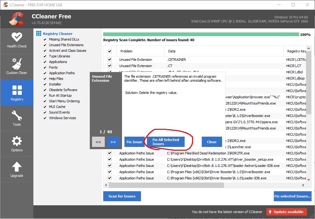Toggle Run At Startup checkbox

click(x=45, y=96)
